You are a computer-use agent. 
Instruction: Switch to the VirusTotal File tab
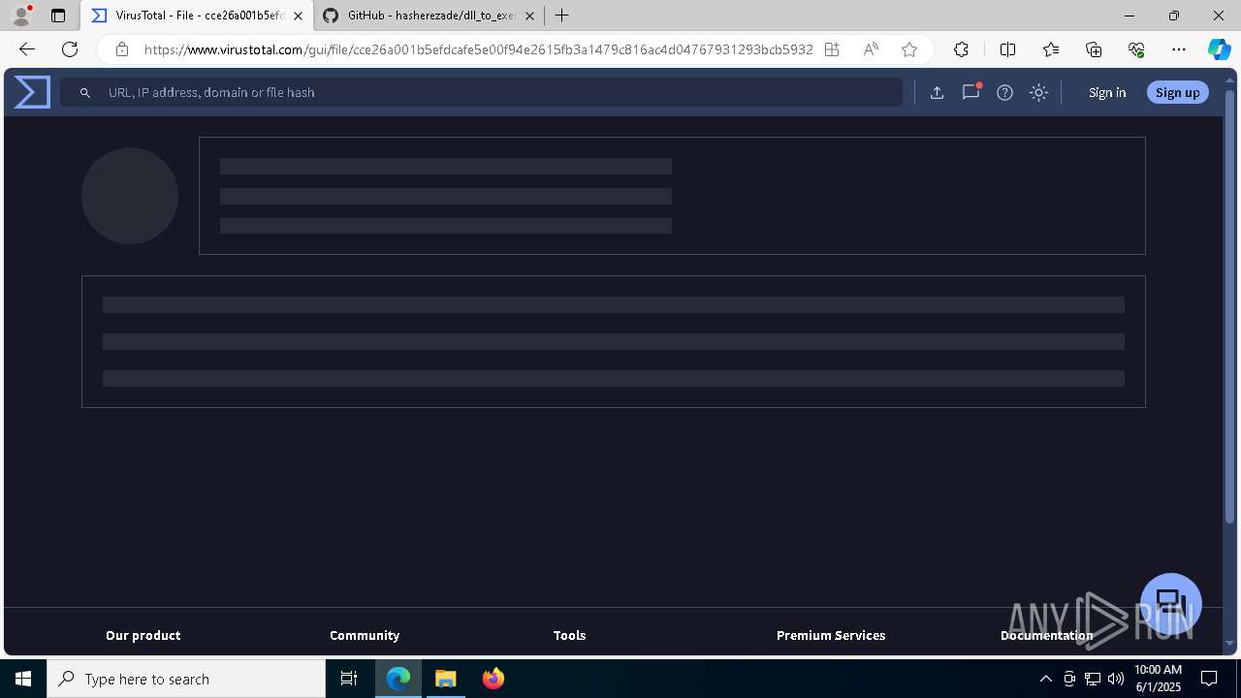197,16
